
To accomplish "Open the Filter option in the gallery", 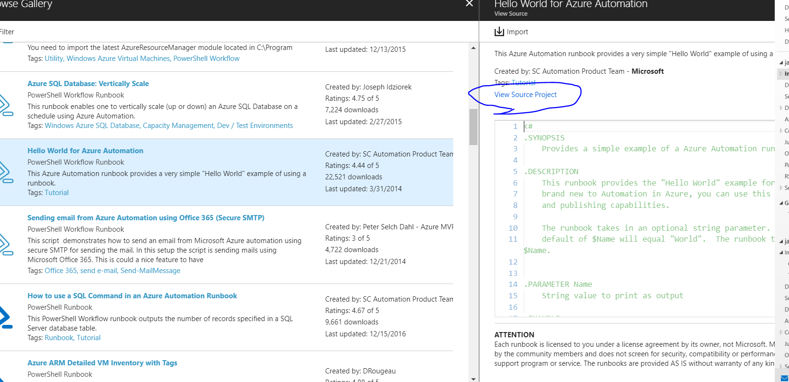I will (7, 32).
